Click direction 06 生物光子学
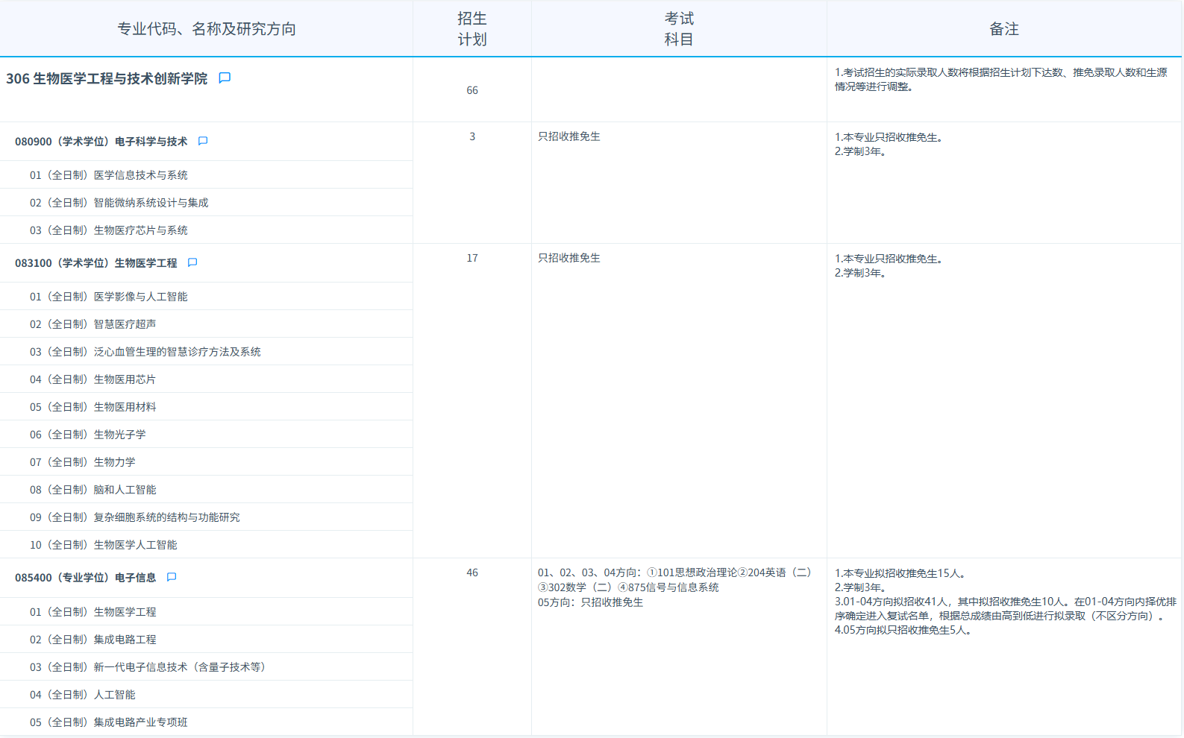 tap(88, 435)
